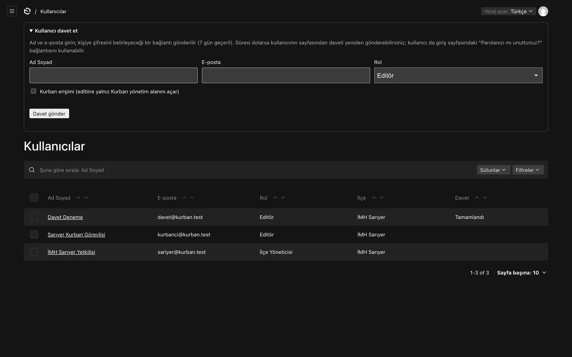572x357 pixels.
Task: Select all users with header checkbox
Action: click(x=34, y=197)
